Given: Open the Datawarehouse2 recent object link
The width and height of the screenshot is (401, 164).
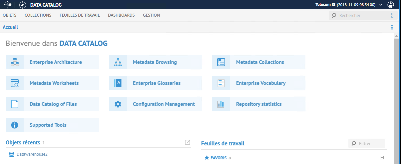Looking at the screenshot, I should [32, 154].
